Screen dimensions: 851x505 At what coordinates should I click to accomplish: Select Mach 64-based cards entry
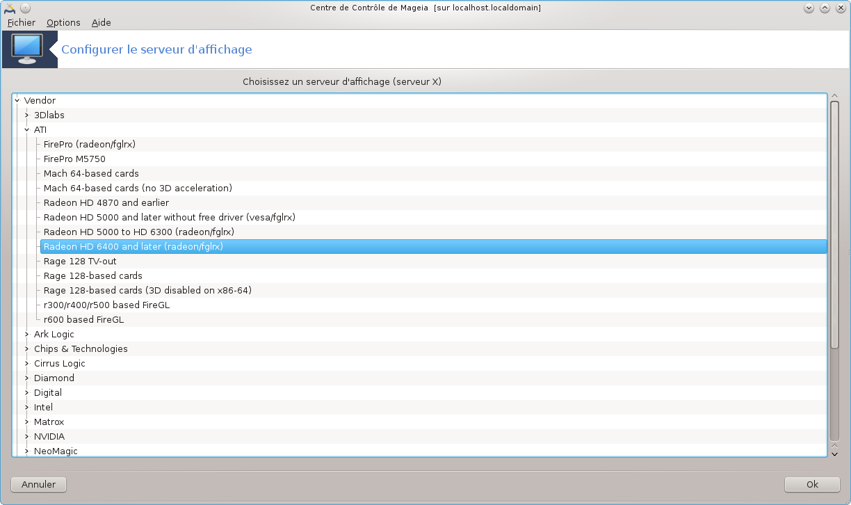pos(91,174)
